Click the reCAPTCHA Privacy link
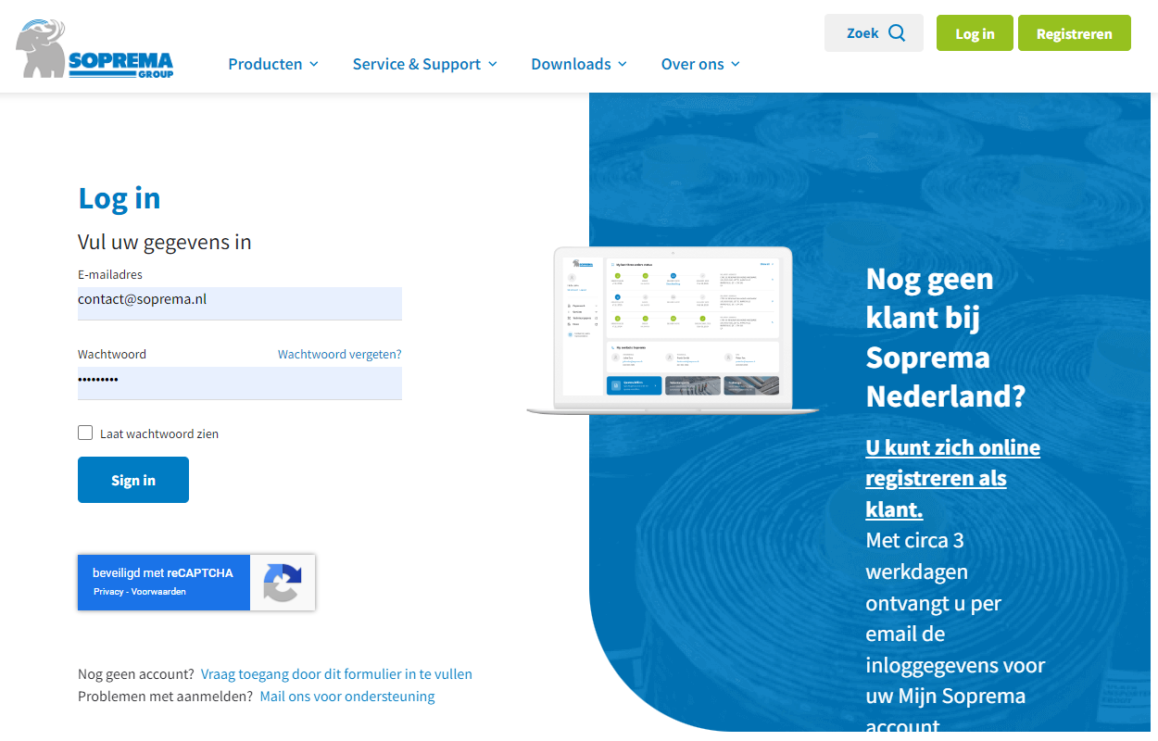The height and width of the screenshot is (741, 1158). (x=108, y=592)
